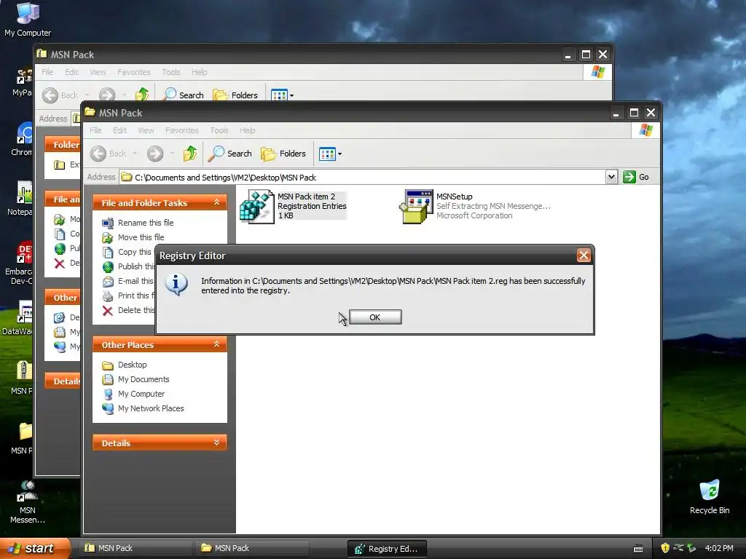Switch to first MSN Pack taskbar button with zip icon
The width and height of the screenshot is (746, 559).
pos(136,548)
